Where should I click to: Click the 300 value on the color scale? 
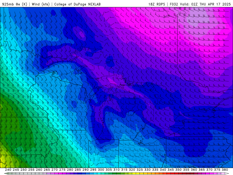101,170
